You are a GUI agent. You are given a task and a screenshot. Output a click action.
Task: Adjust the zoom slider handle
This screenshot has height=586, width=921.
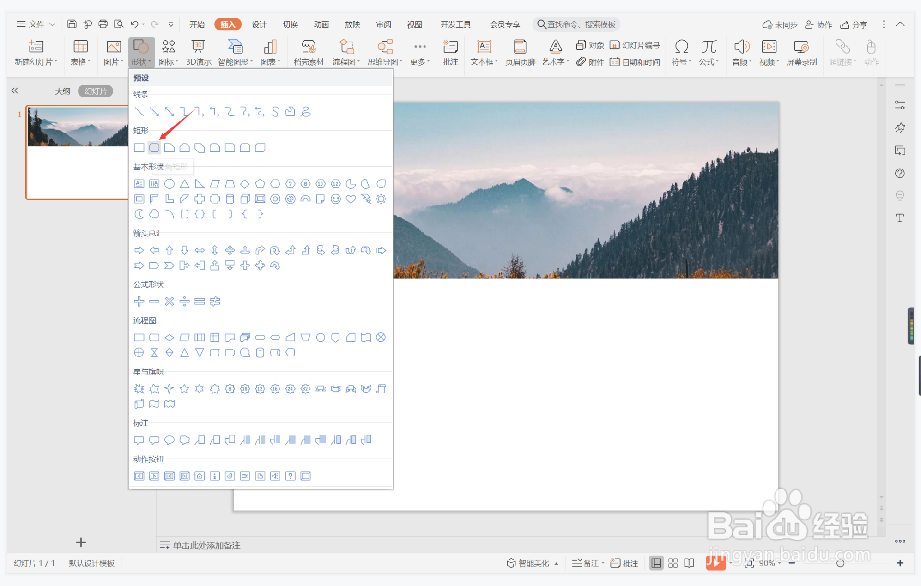(840, 563)
